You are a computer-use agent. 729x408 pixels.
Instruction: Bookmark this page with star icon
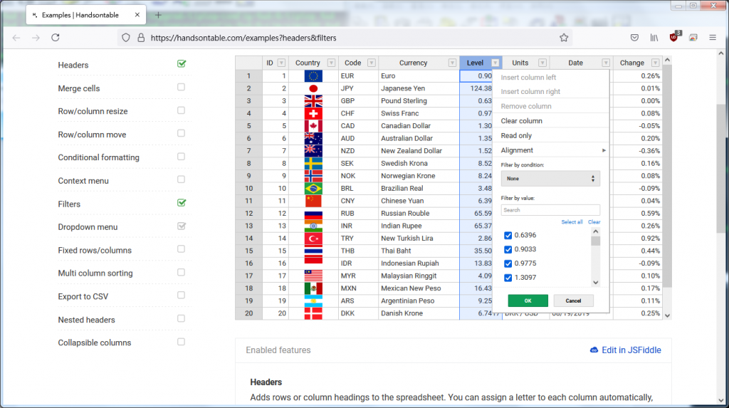pyautogui.click(x=564, y=38)
